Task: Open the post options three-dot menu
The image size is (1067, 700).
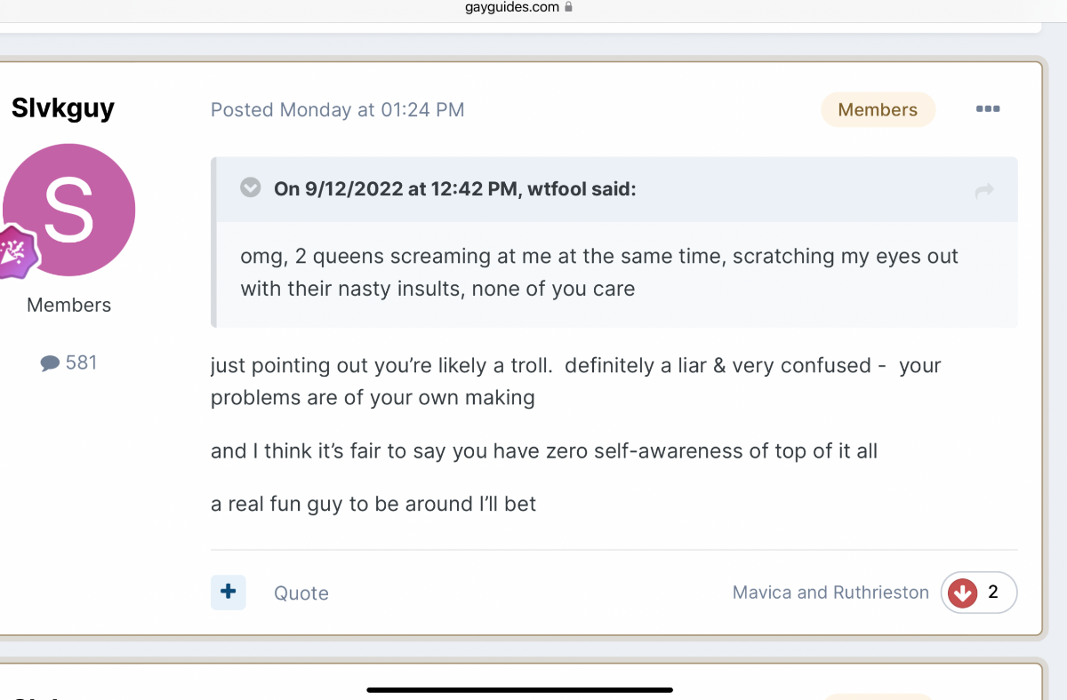Action: [987, 109]
